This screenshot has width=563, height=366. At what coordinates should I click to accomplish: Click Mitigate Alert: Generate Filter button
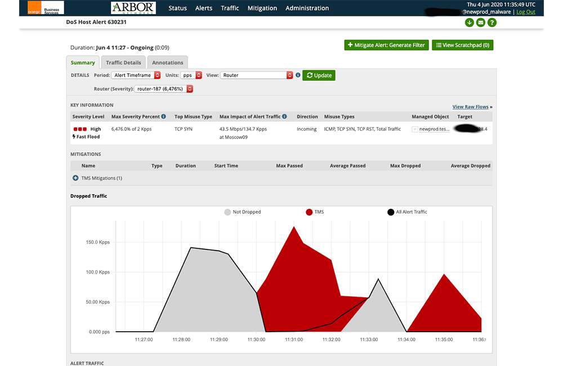[386, 45]
